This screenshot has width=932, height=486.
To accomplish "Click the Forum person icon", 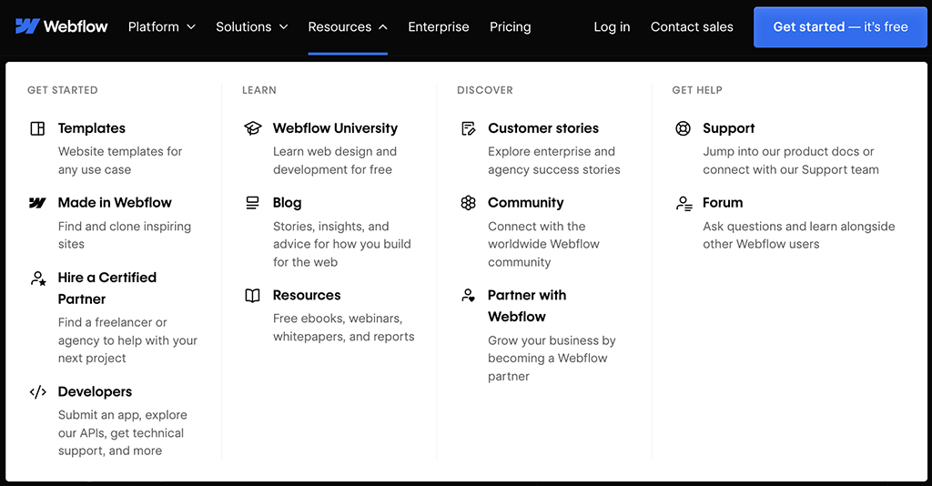I will 684,203.
